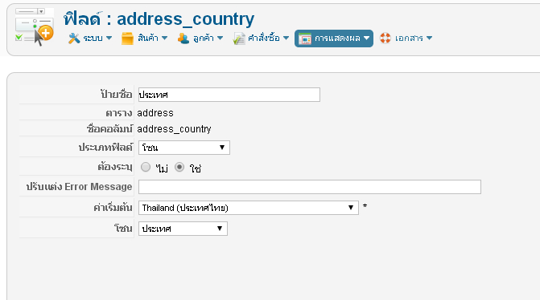Select the ใช่ radio button
540x300 pixels.
point(179,167)
